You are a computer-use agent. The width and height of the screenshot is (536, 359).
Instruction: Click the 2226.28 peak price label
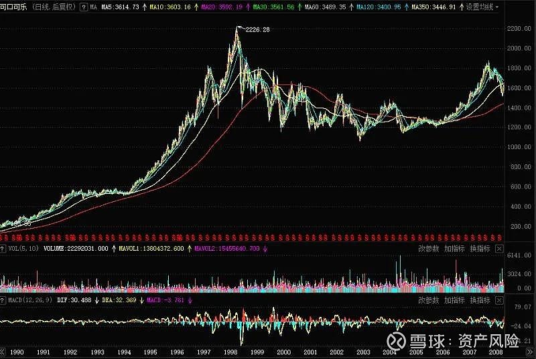click(x=257, y=30)
